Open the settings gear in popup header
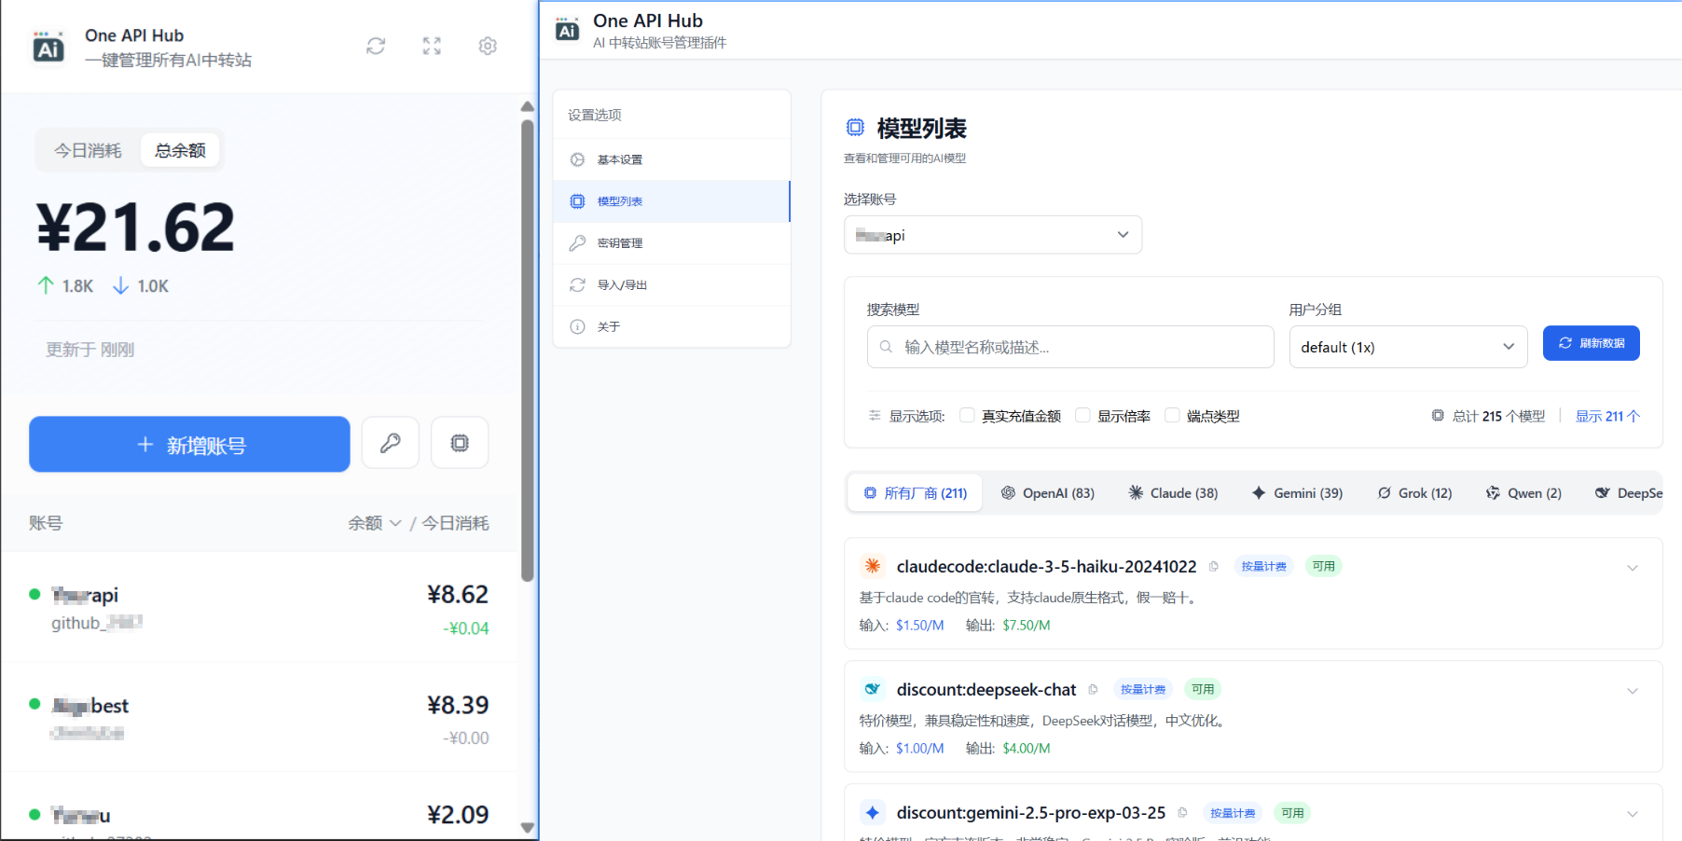Screen dimensions: 1682x841 point(488,46)
